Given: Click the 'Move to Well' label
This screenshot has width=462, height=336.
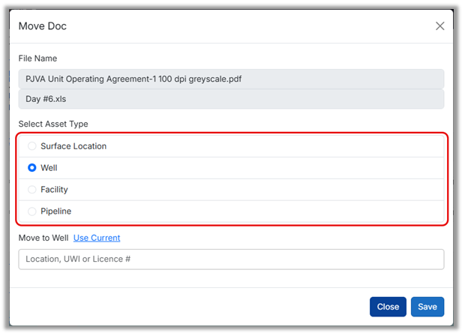Looking at the screenshot, I should (x=43, y=238).
